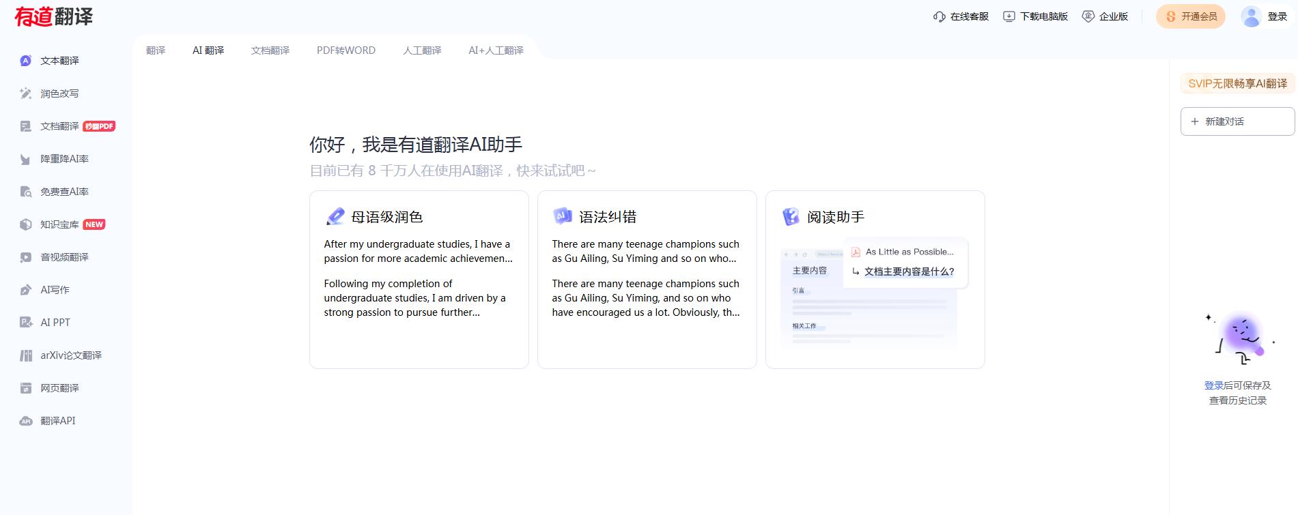Click the 文档翻译 sidebar icon
The width and height of the screenshot is (1298, 515).
[x=26, y=126]
